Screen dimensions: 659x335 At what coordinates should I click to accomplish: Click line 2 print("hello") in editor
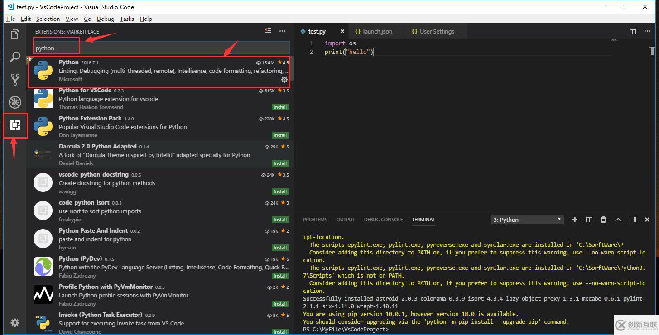[x=349, y=52]
